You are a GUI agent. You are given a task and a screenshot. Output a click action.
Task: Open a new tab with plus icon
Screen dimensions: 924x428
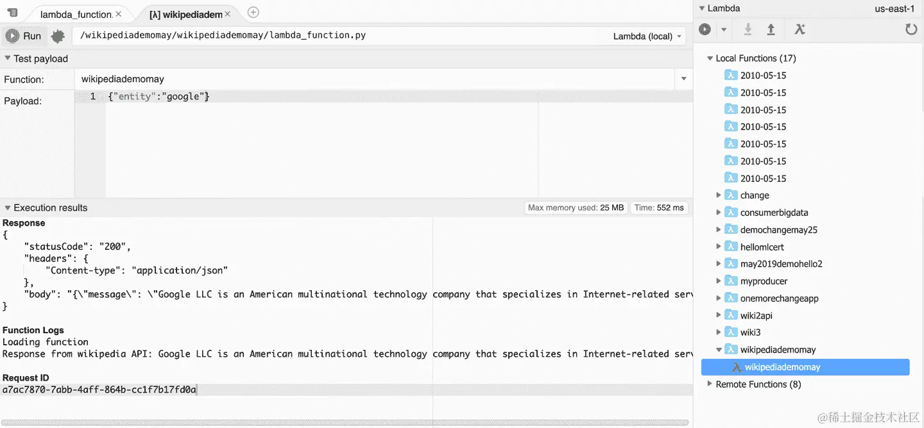click(253, 12)
